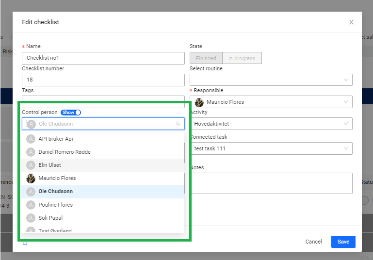Image resolution: width=373 pixels, height=260 pixels.
Task: Click into the Notes text area
Action: click(271, 183)
